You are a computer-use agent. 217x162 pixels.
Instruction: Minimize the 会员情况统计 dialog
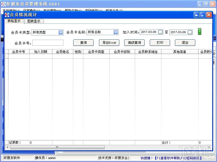click(203, 15)
